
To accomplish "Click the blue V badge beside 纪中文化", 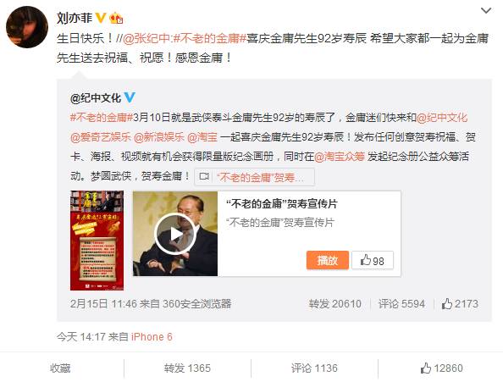I will click(130, 97).
